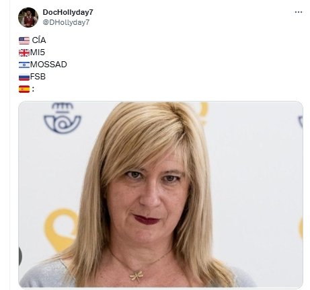Open DocHollyday7's profile picture avatar

[x=28, y=17]
